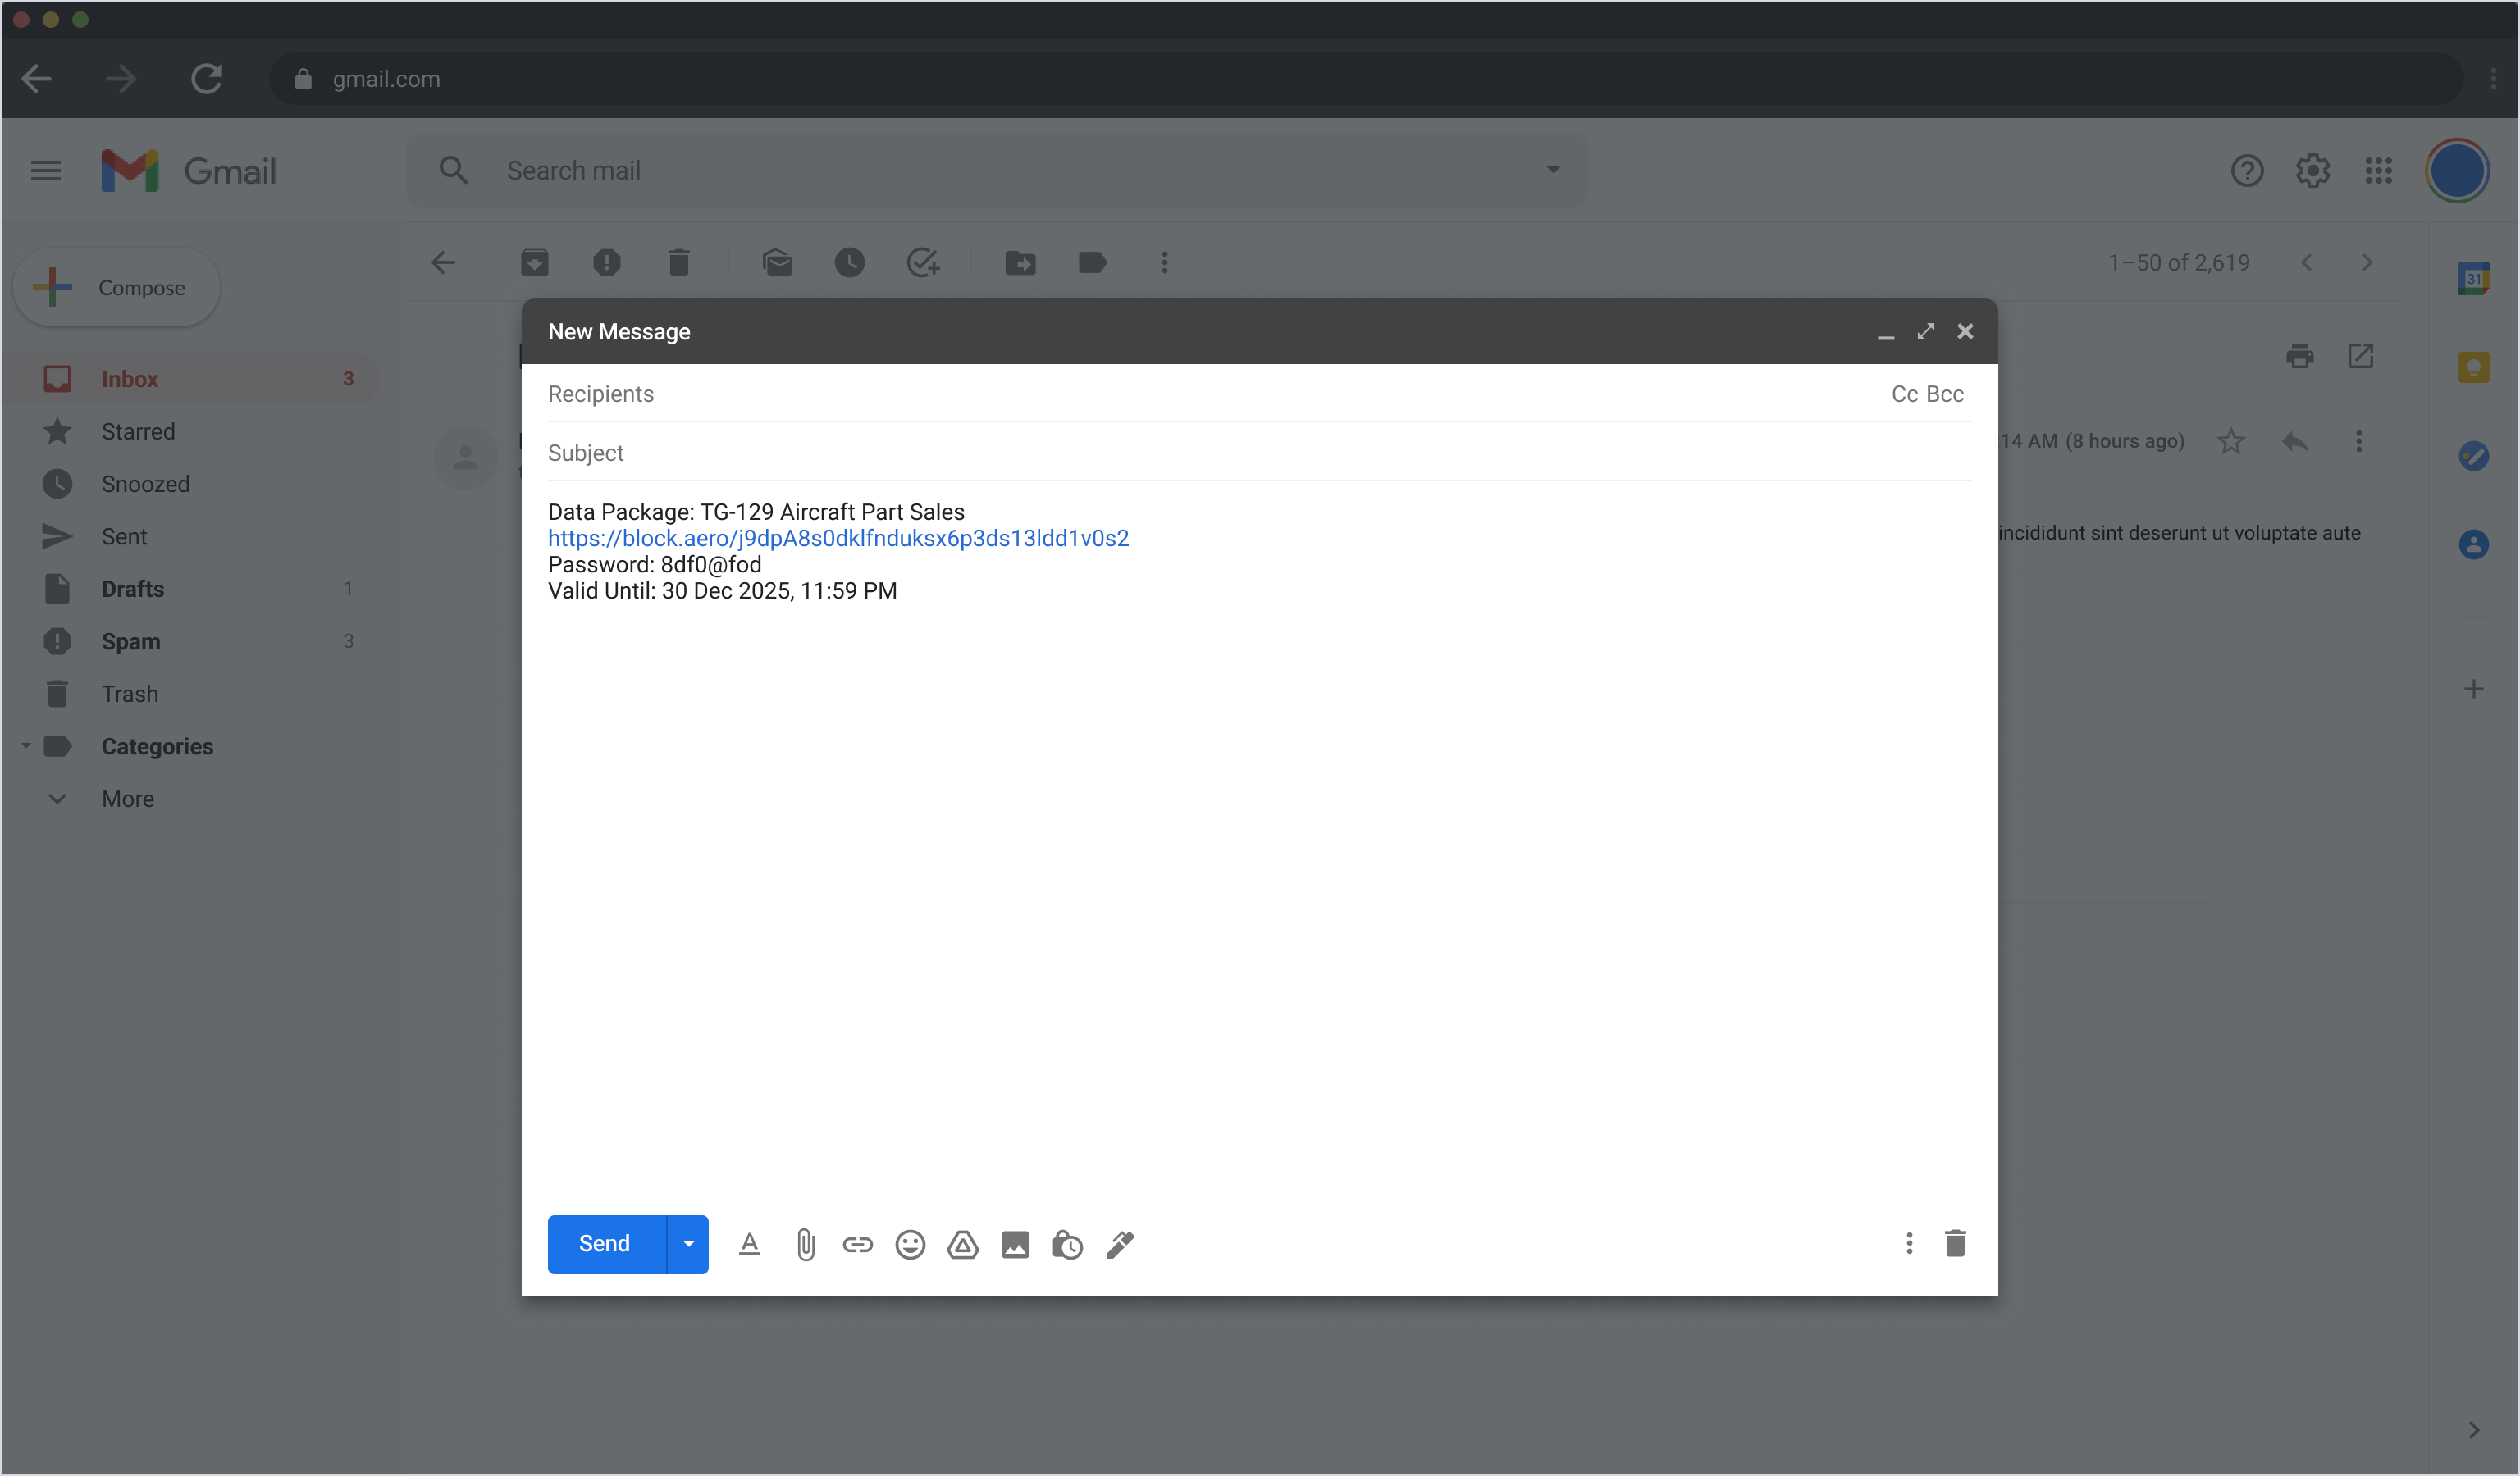The height and width of the screenshot is (1476, 2520).
Task: Click the insert photo icon
Action: click(1015, 1244)
